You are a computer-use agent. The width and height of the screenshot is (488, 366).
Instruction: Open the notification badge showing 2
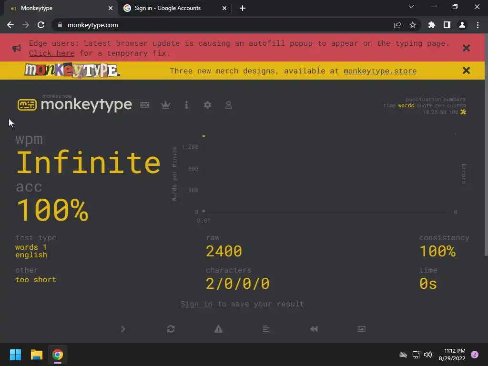(475, 355)
